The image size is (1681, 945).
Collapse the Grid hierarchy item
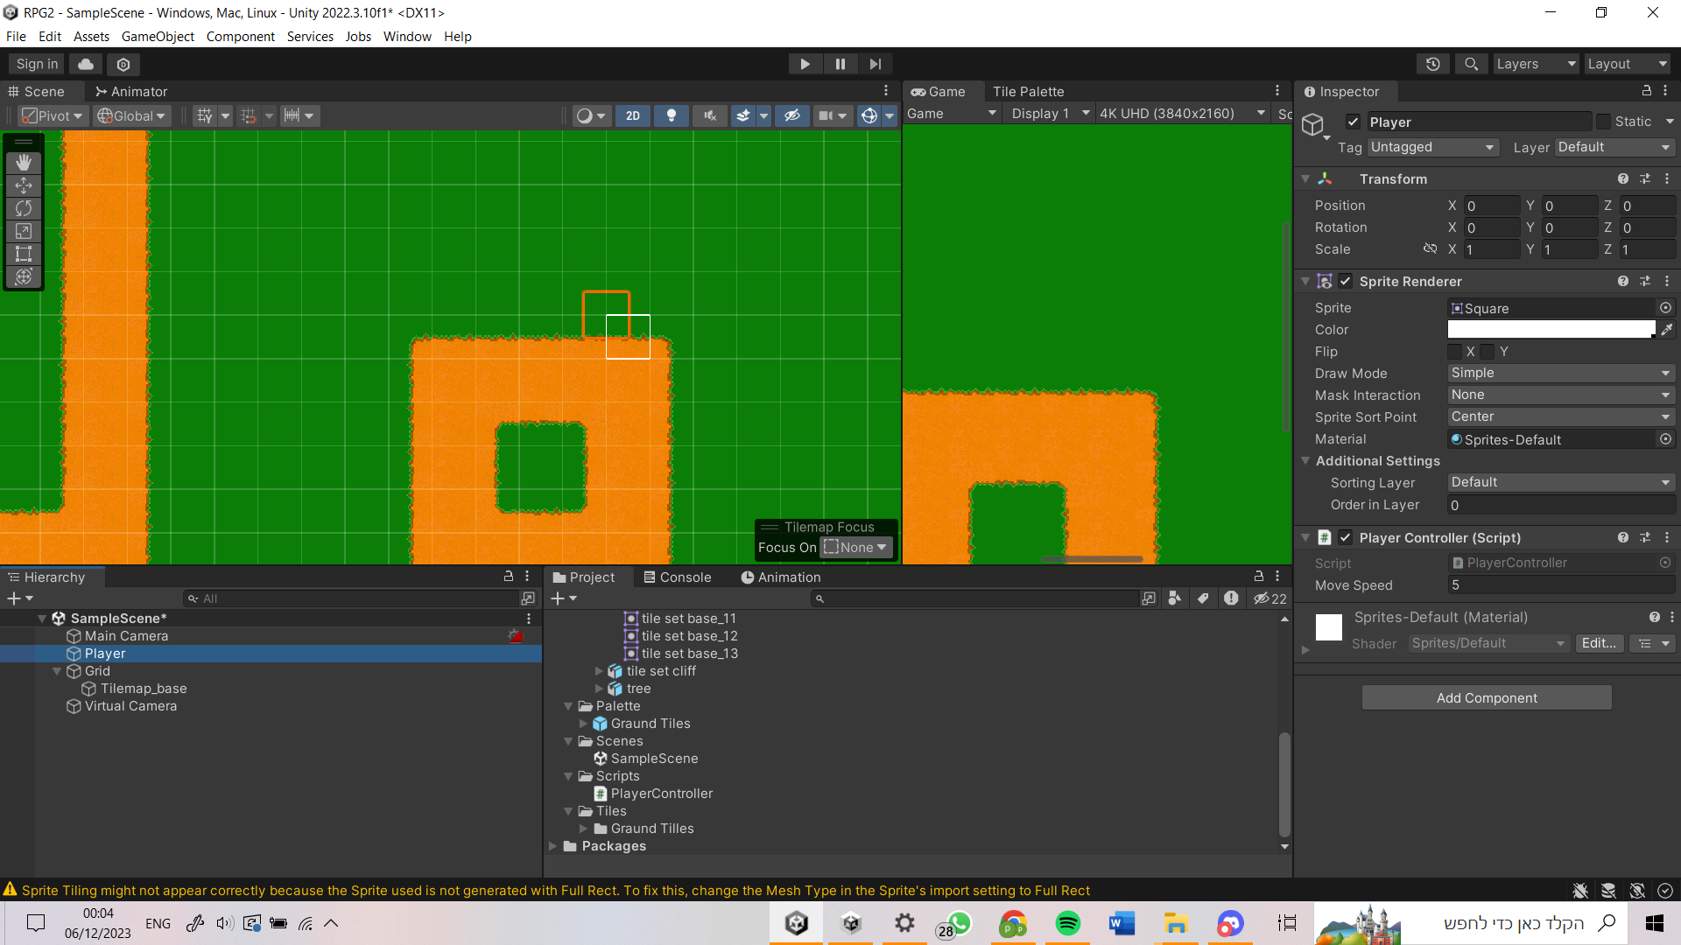coord(58,671)
